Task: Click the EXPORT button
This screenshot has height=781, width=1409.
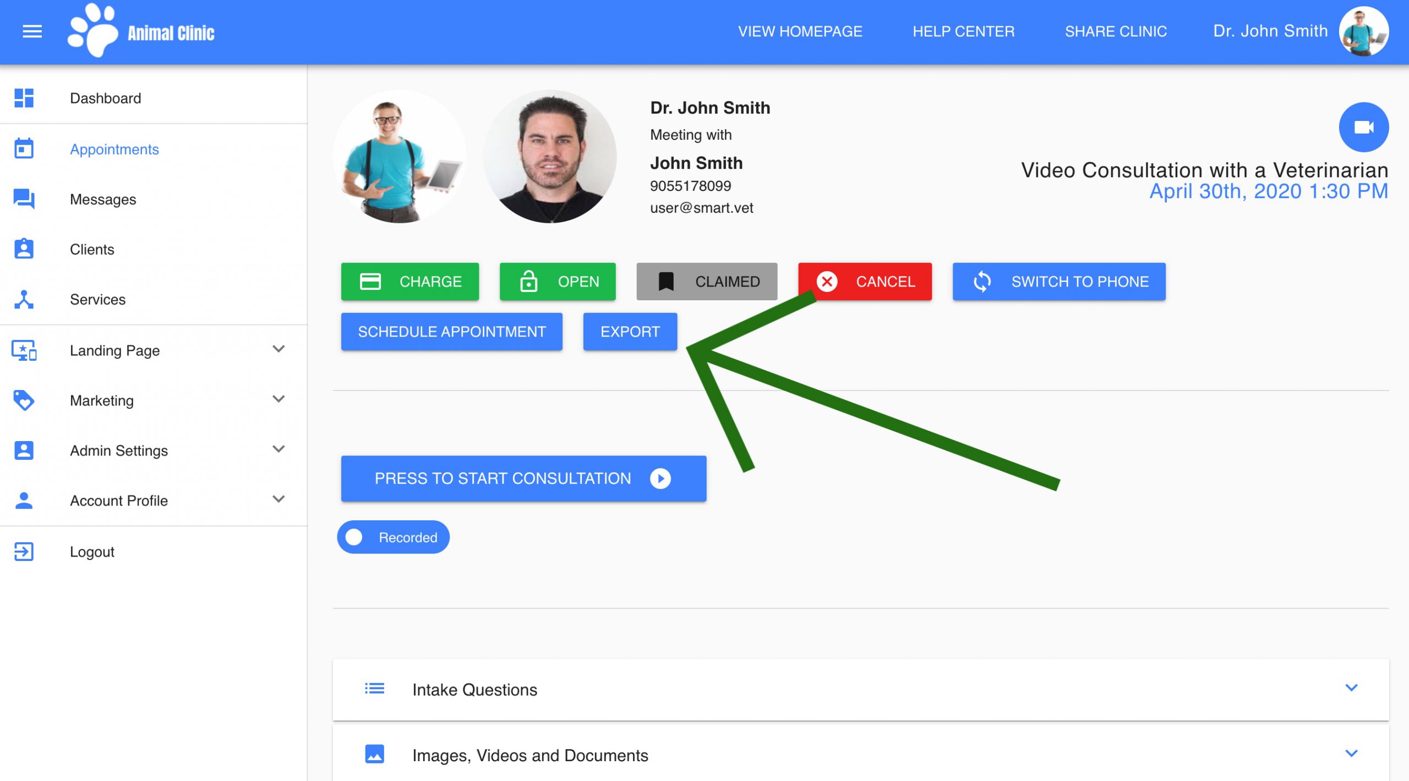Action: pyautogui.click(x=630, y=332)
